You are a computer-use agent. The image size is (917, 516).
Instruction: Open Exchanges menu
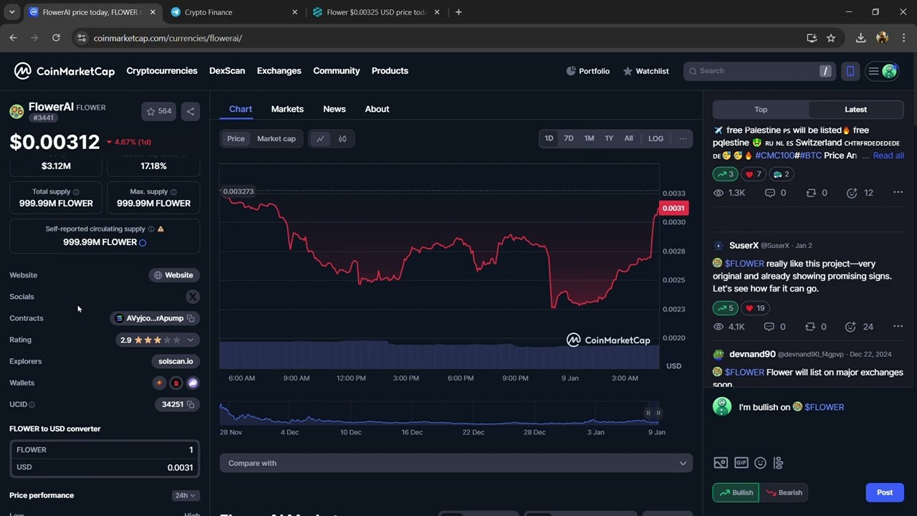279,71
